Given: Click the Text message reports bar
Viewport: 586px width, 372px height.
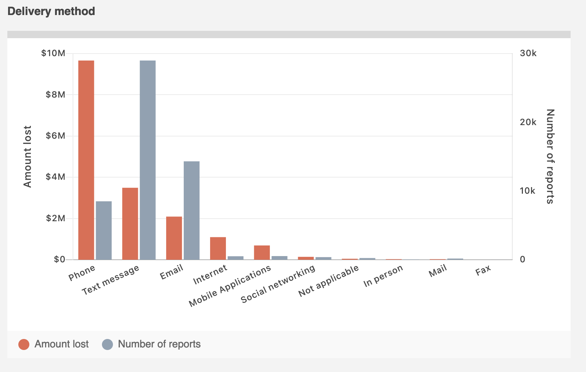Looking at the screenshot, I should (x=148, y=160).
